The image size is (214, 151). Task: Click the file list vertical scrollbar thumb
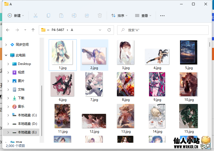click(210, 44)
